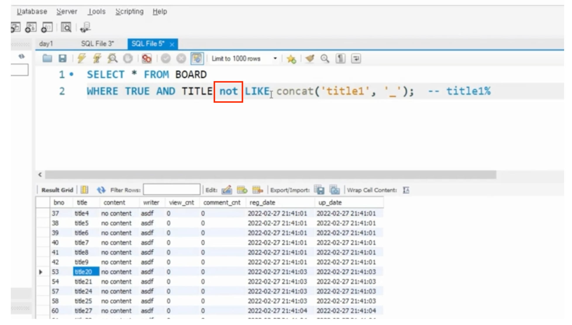Click the Open SQL script folder icon
Screen dimensions: 572x325
click(x=47, y=59)
